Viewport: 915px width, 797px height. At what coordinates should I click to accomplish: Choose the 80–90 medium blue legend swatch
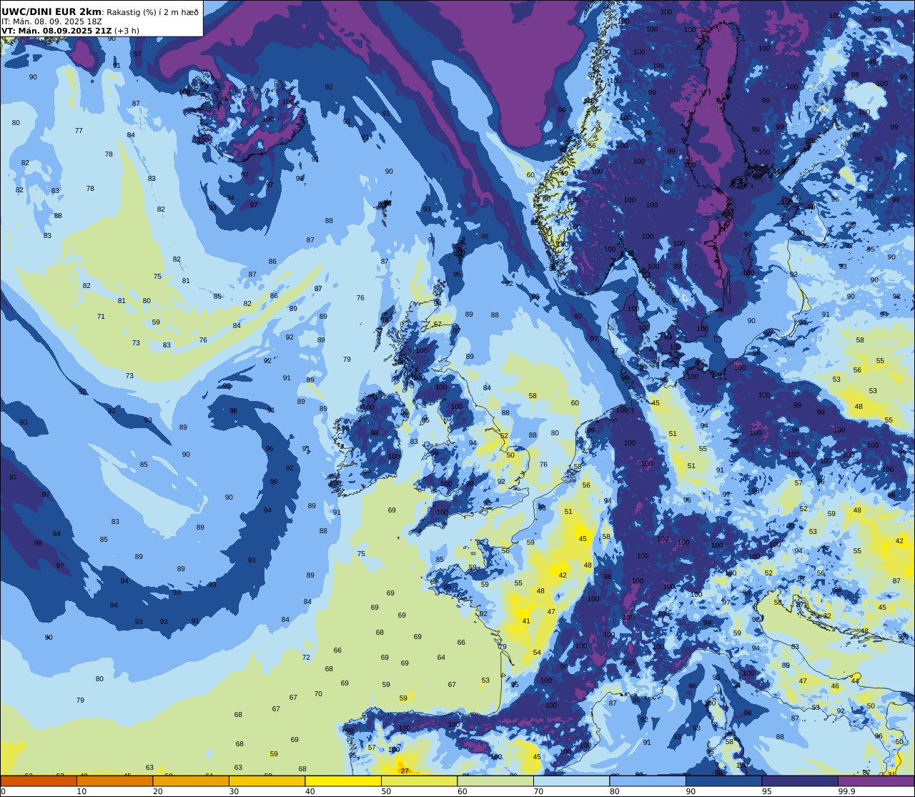[648, 781]
